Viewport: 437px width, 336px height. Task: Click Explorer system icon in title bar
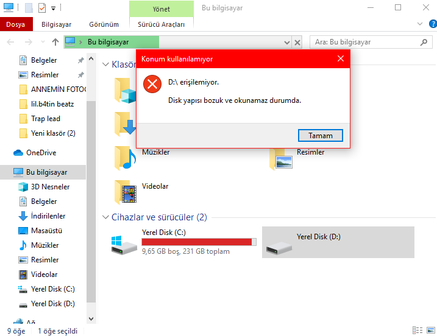[x=9, y=7]
